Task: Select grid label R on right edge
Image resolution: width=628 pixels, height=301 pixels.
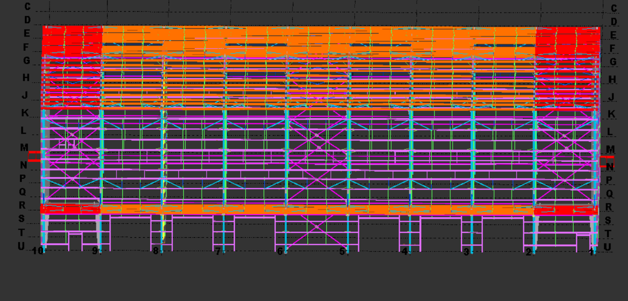Action: pos(609,207)
